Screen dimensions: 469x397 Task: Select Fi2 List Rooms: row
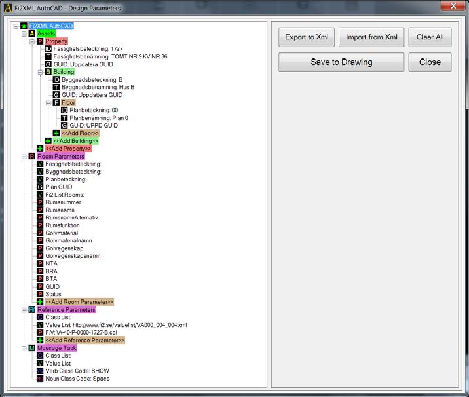(65, 195)
